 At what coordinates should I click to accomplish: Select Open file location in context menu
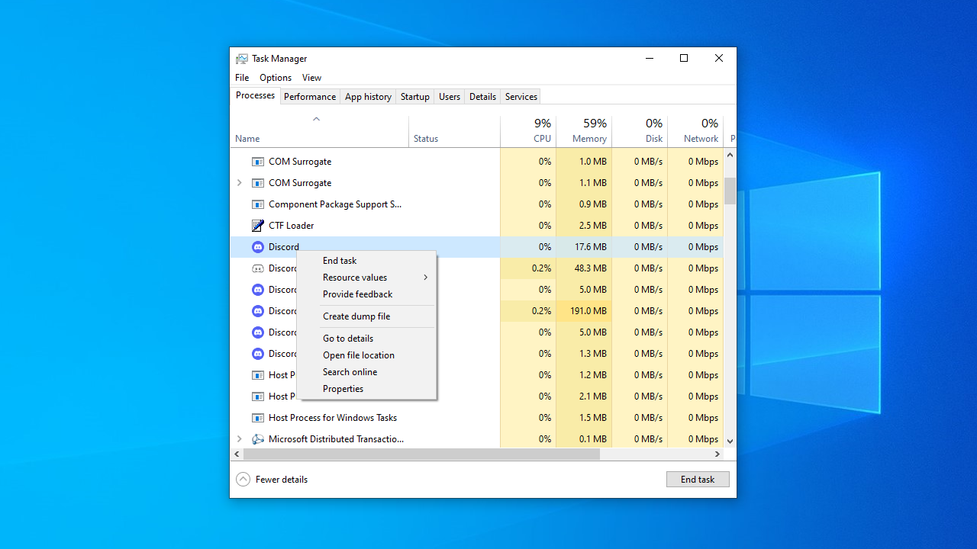pos(359,355)
